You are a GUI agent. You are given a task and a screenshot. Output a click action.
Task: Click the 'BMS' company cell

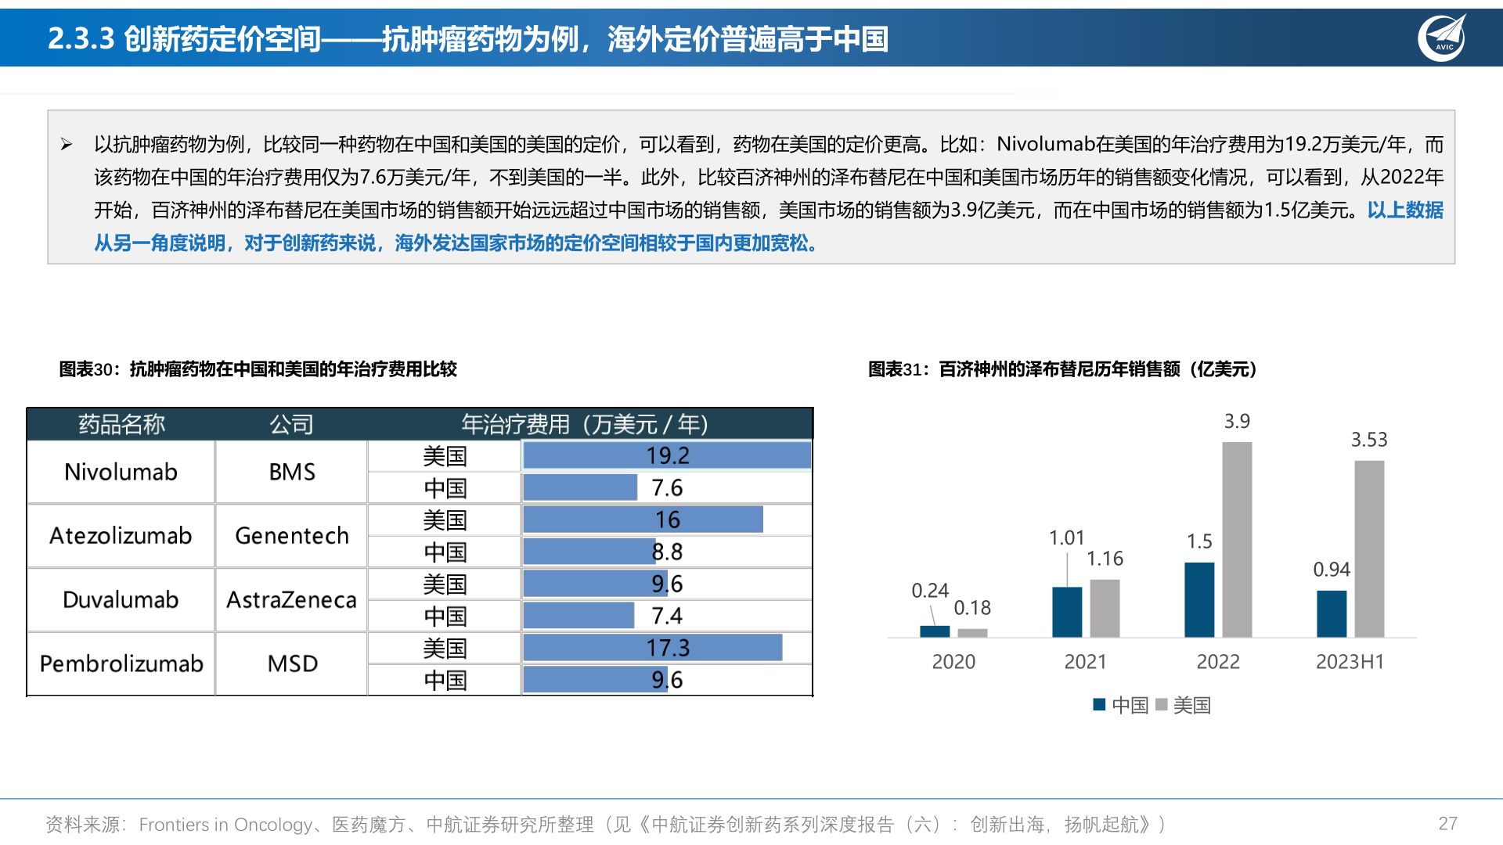[x=292, y=472]
